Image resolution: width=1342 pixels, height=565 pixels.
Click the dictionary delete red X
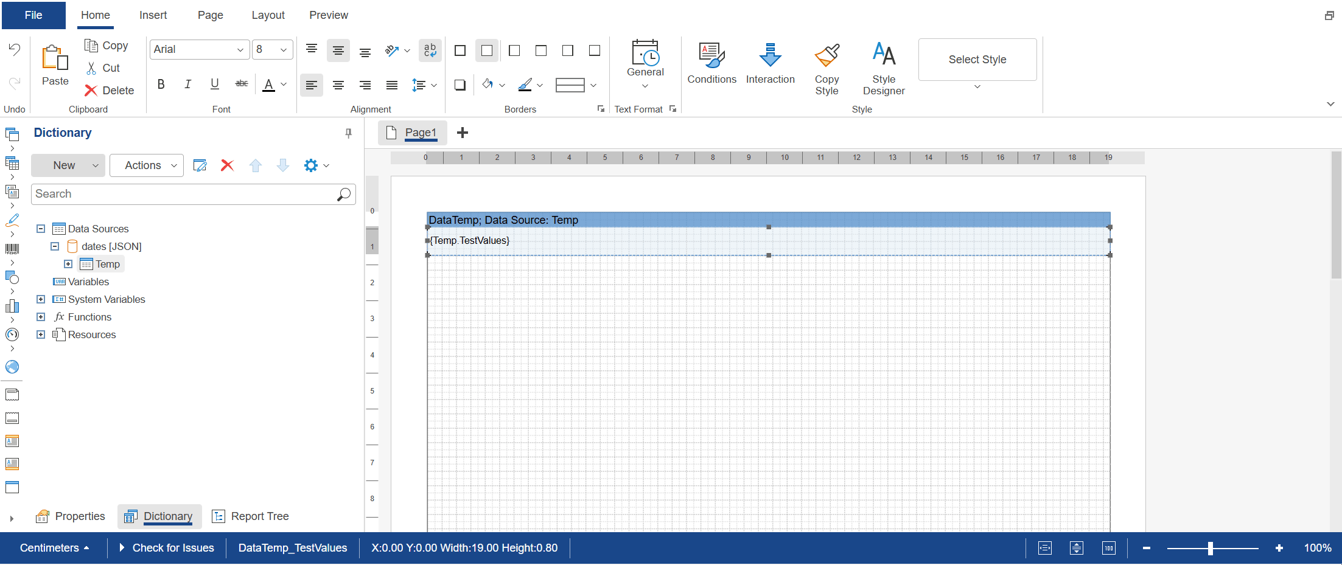[228, 165]
